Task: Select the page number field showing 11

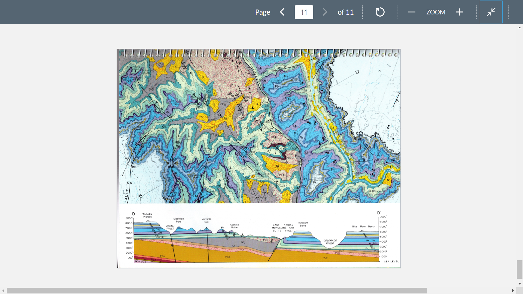Action: pyautogui.click(x=304, y=12)
